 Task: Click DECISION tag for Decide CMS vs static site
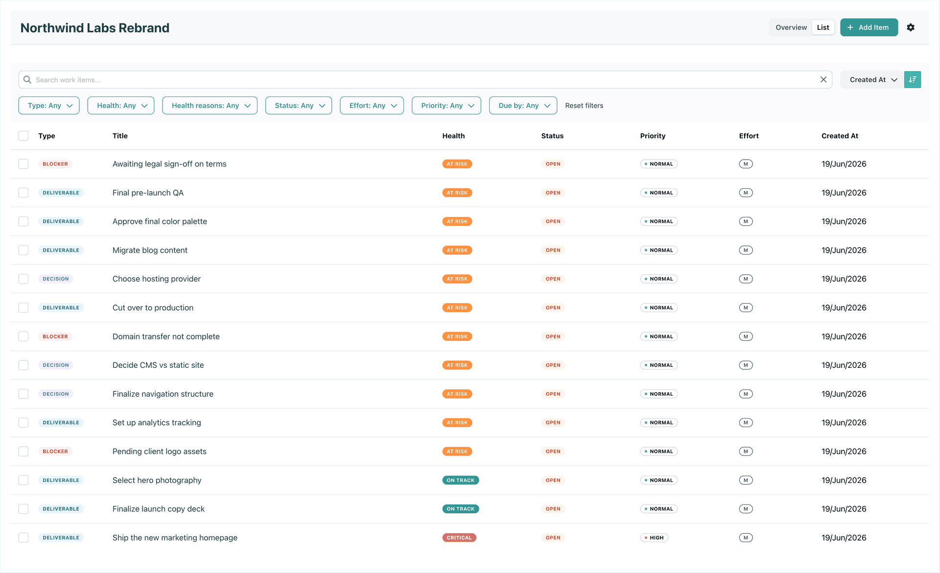(56, 365)
